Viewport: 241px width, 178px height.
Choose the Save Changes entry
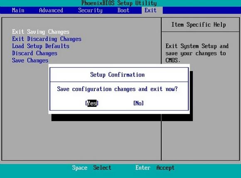point(30,60)
